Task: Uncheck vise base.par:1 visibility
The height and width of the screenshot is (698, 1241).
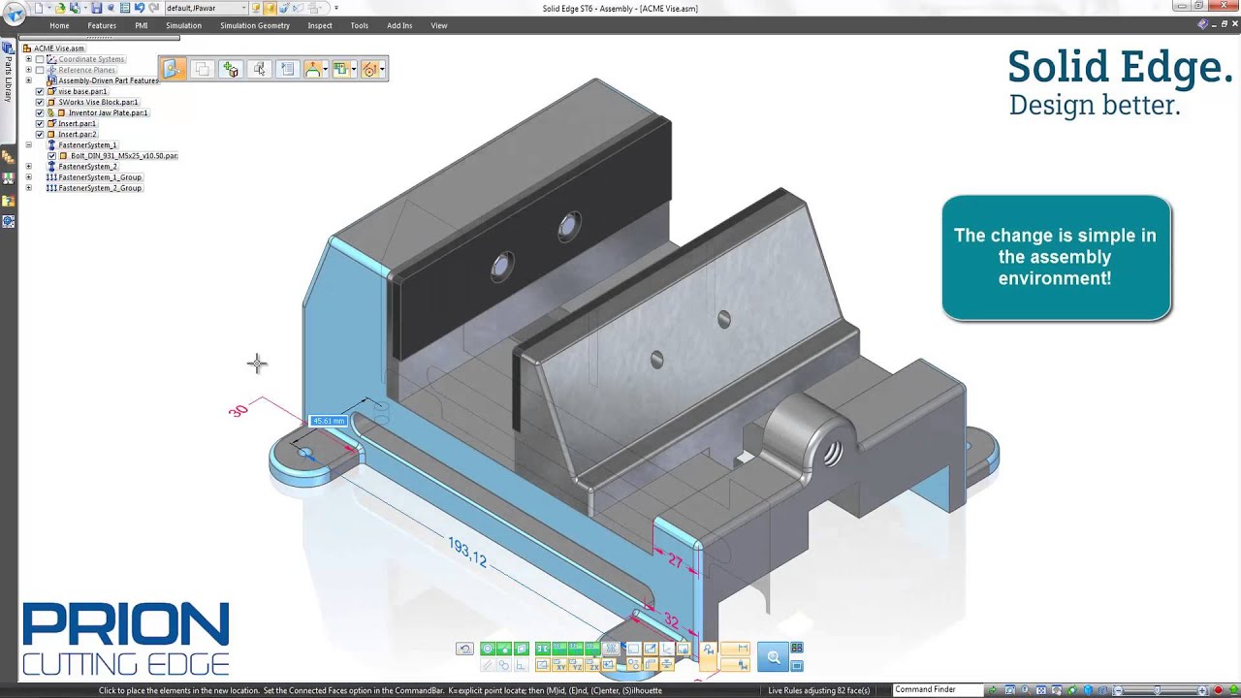Action: coord(40,91)
